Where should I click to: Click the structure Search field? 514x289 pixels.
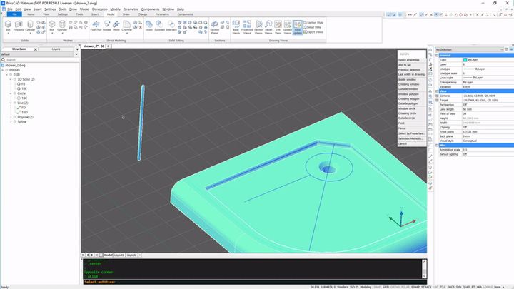coord(40,60)
